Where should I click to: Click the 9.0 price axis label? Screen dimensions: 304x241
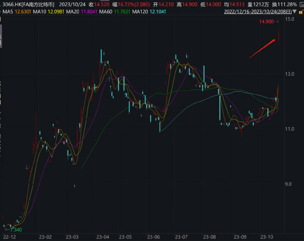288,184
